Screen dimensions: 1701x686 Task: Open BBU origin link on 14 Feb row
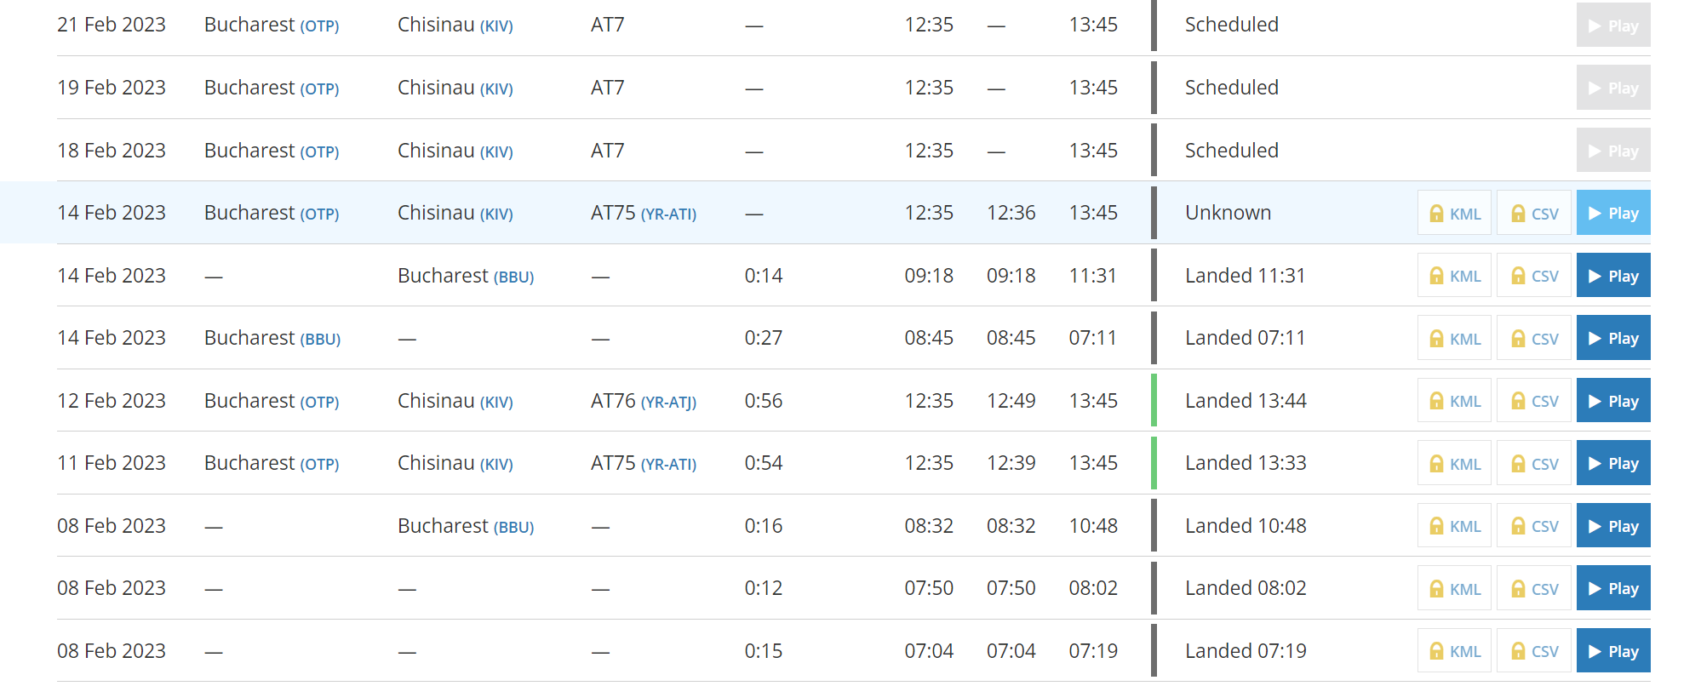320,340
